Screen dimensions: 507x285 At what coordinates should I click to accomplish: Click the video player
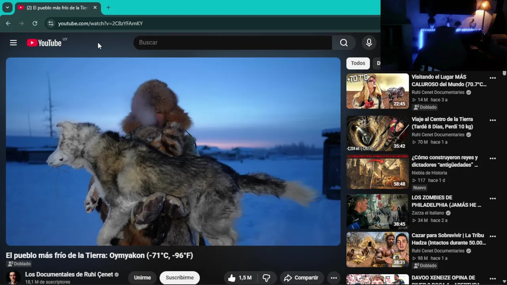173,152
